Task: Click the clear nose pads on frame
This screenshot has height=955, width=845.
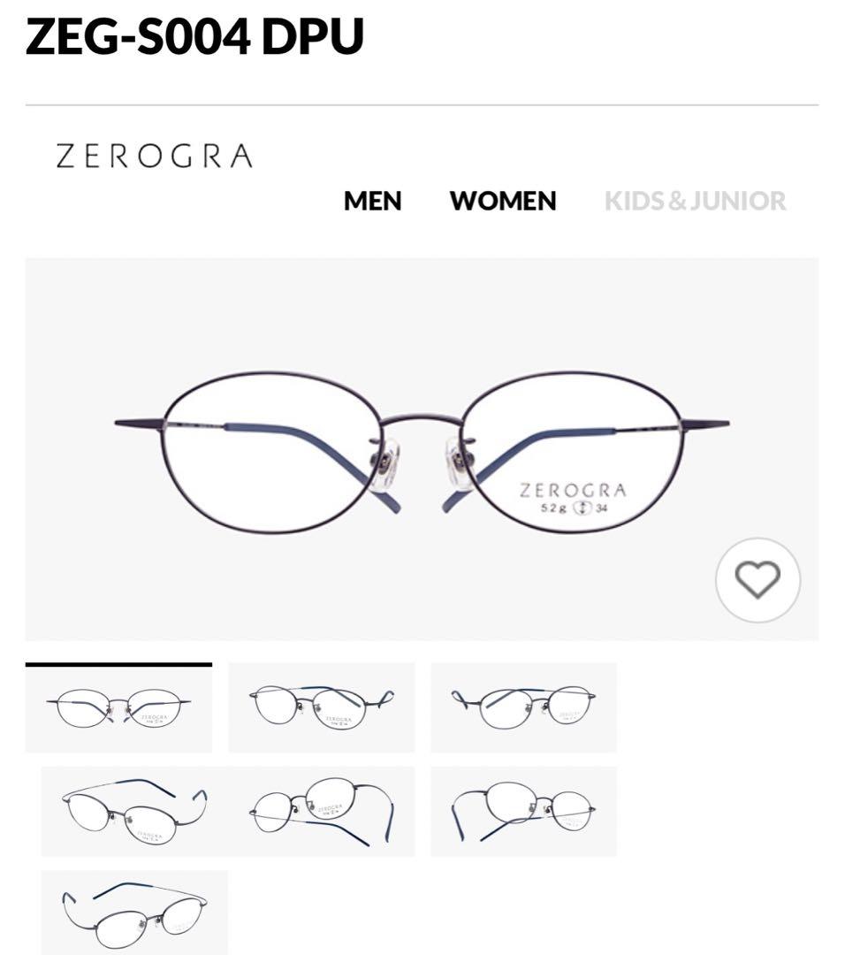Action: coord(422,462)
